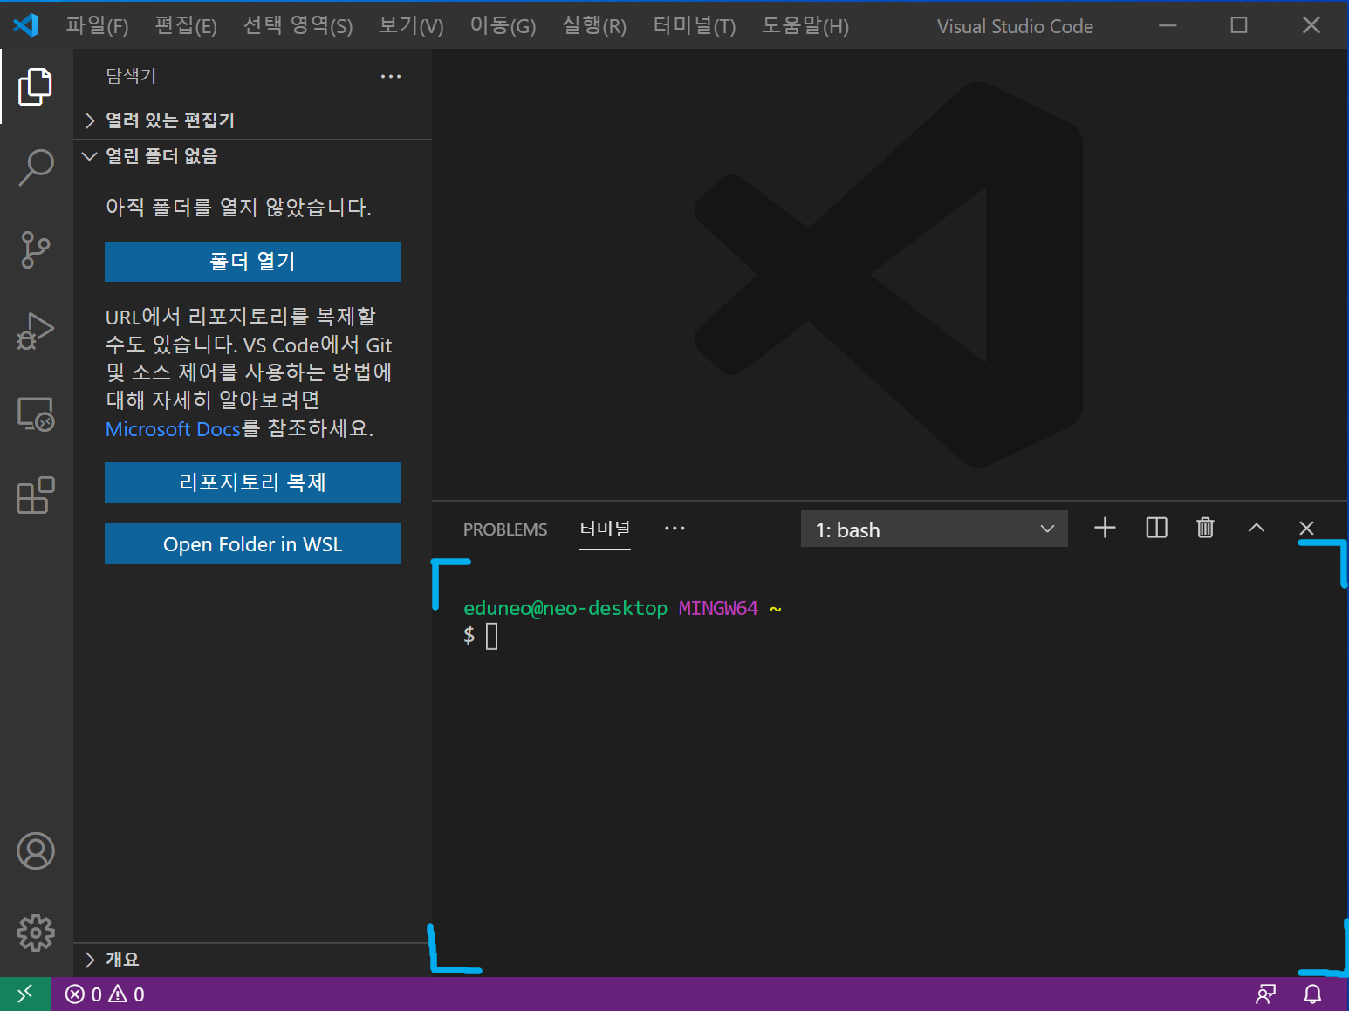1349x1011 pixels.
Task: Open the 편집(E) menu
Action: (x=186, y=26)
